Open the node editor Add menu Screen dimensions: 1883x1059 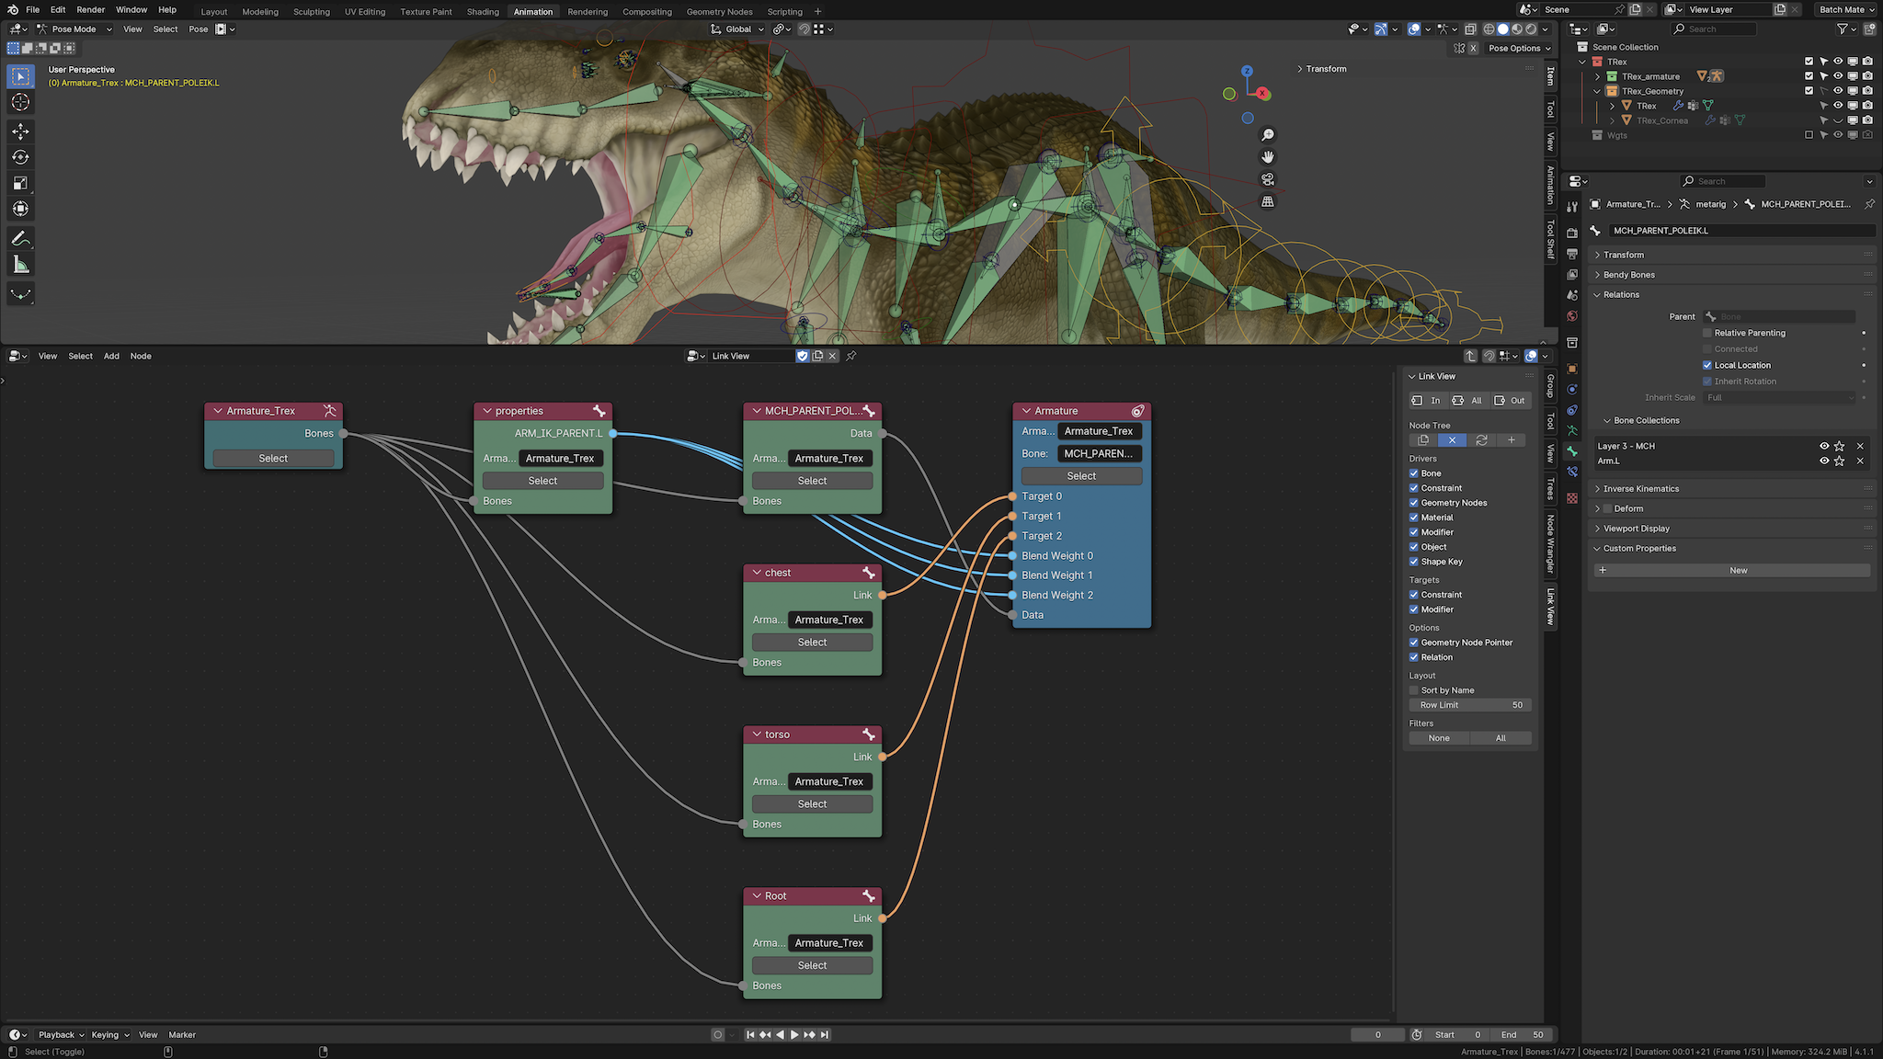pyautogui.click(x=111, y=356)
